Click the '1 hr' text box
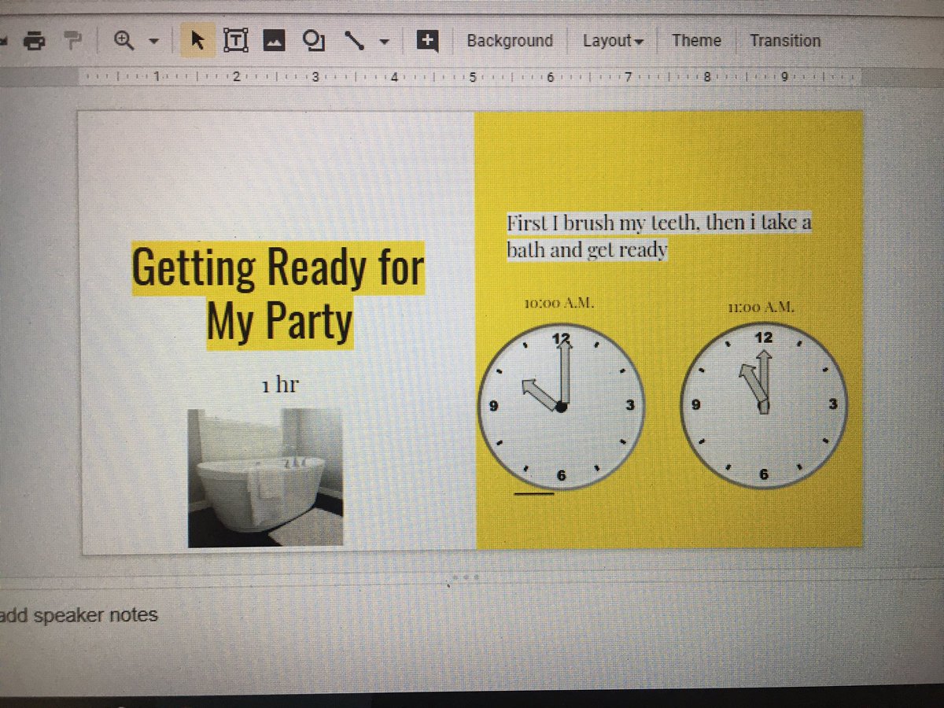944x708 pixels. 281,385
